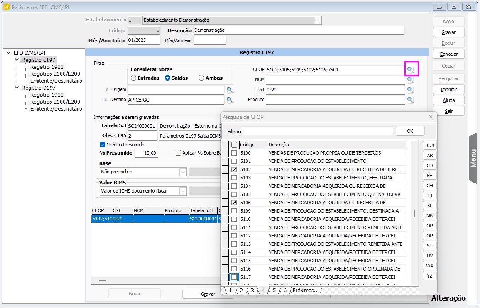This screenshot has width=480, height=308.
Task: Expand the Base dropdown list
Action: pos(183,172)
